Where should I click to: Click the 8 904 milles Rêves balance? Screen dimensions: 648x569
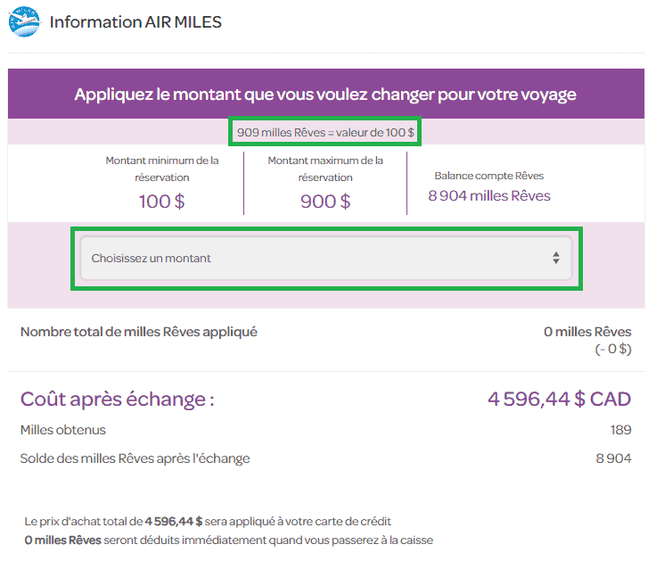point(488,196)
